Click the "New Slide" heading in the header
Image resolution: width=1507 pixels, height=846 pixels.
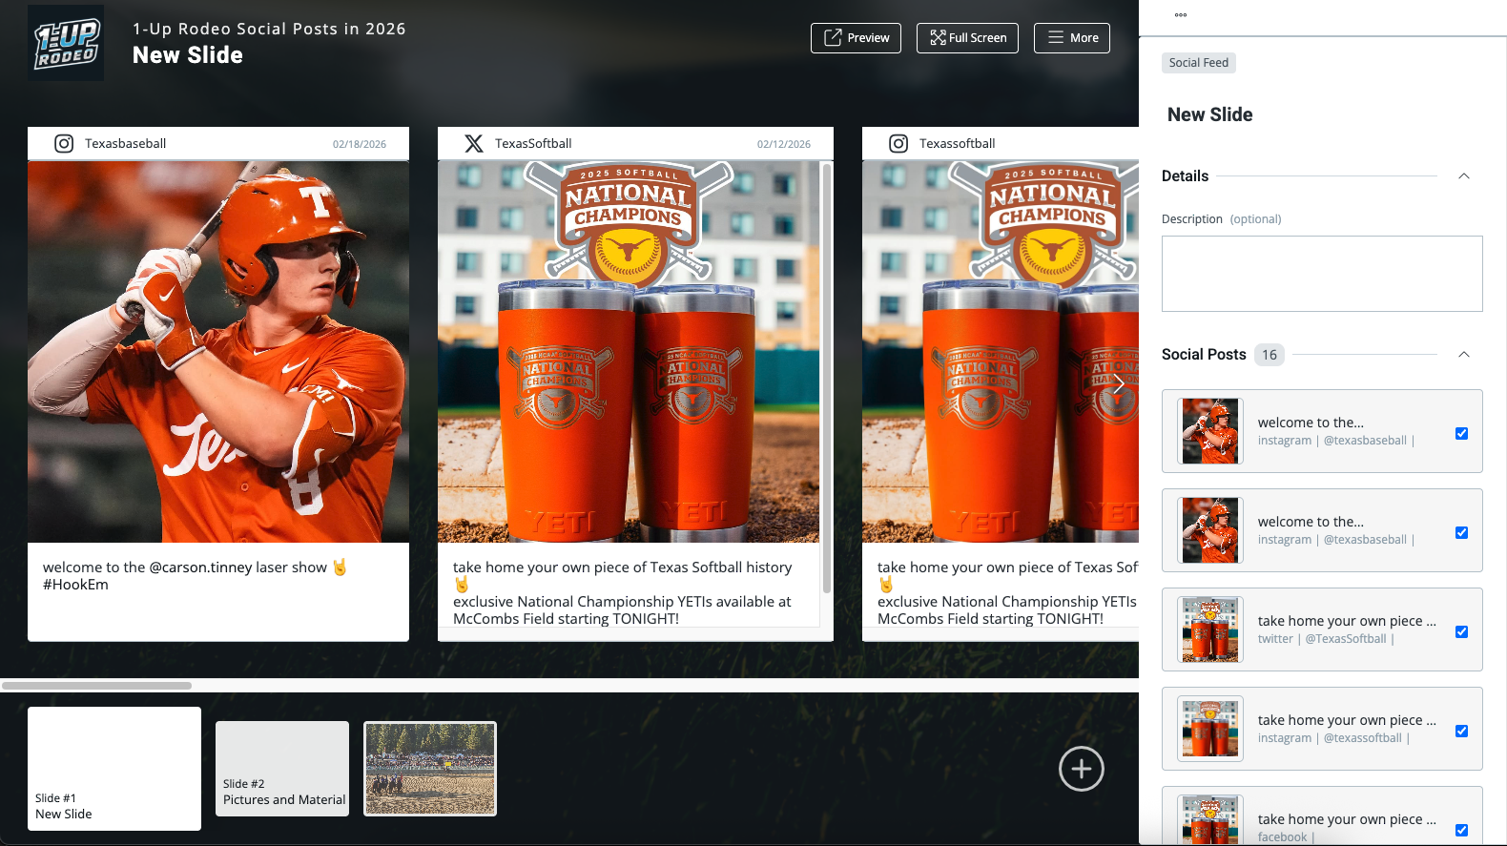[188, 55]
